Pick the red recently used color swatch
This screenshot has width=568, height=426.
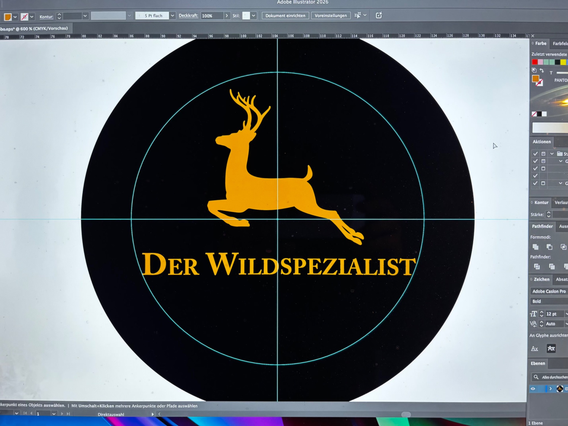click(x=534, y=62)
